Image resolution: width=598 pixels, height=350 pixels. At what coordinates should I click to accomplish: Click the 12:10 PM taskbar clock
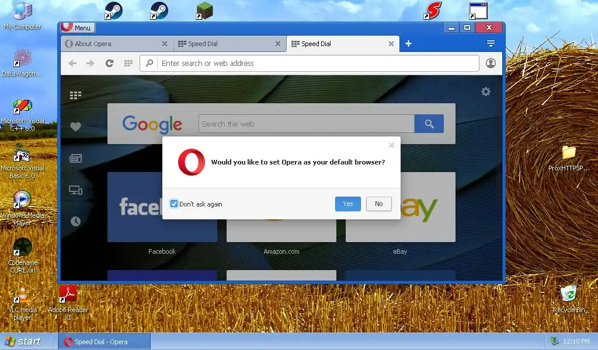coord(576,342)
